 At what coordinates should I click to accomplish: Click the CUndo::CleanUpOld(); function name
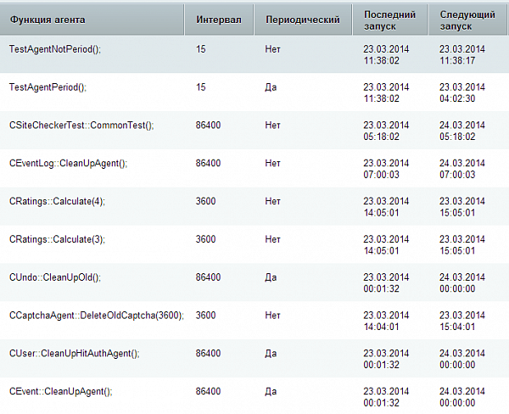(55, 277)
